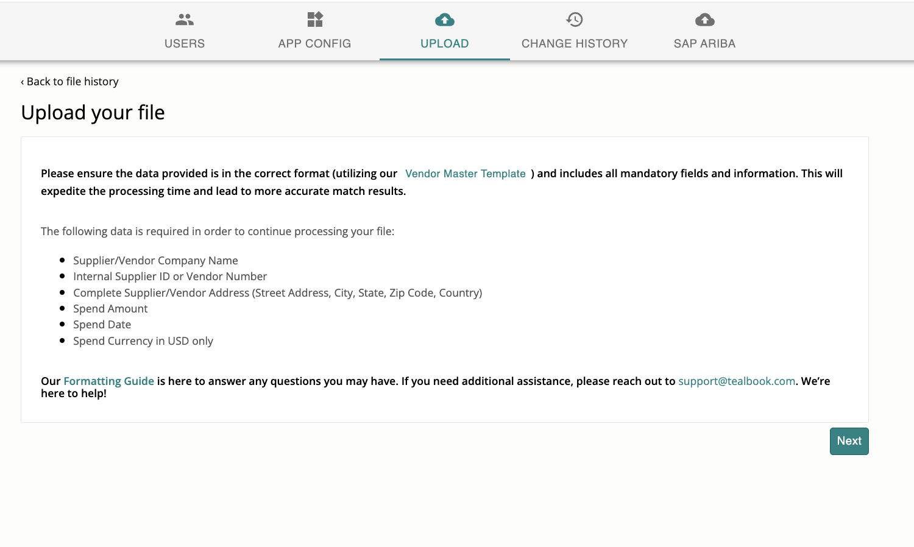Click the SAP Ariba cloud icon
Screen dimensions: 914x547
click(705, 20)
